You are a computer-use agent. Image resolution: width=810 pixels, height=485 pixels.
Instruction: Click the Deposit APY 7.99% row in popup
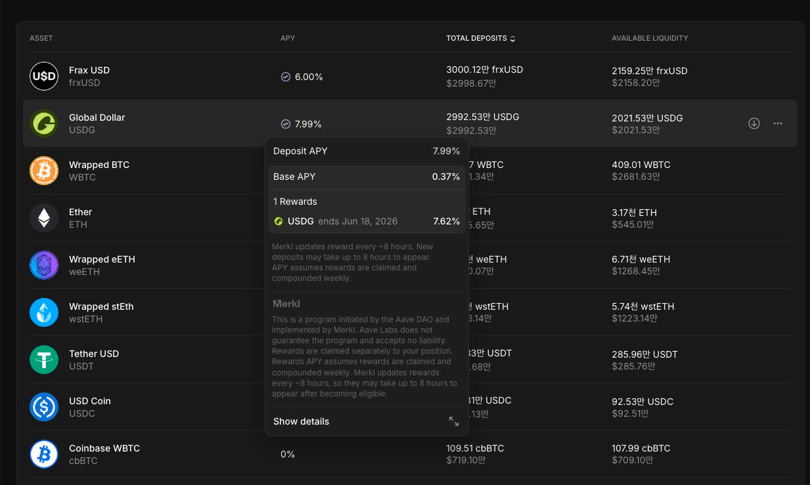tap(367, 151)
